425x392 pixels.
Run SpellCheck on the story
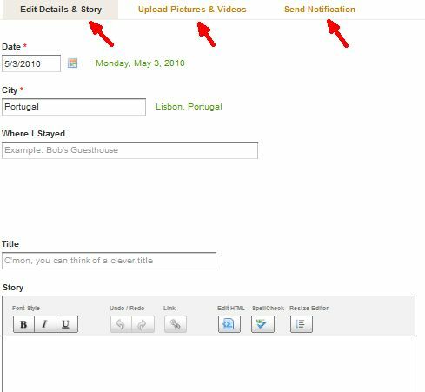[x=262, y=324]
